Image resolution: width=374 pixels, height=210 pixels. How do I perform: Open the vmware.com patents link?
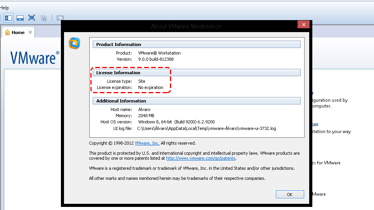(x=201, y=158)
